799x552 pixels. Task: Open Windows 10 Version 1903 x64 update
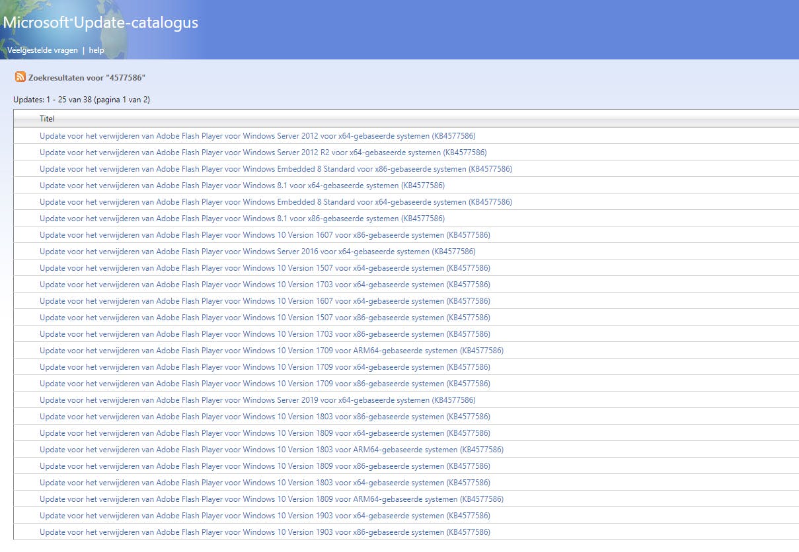(264, 516)
